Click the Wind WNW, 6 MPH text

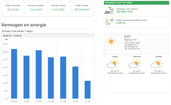pyautogui.click(x=132, y=43)
